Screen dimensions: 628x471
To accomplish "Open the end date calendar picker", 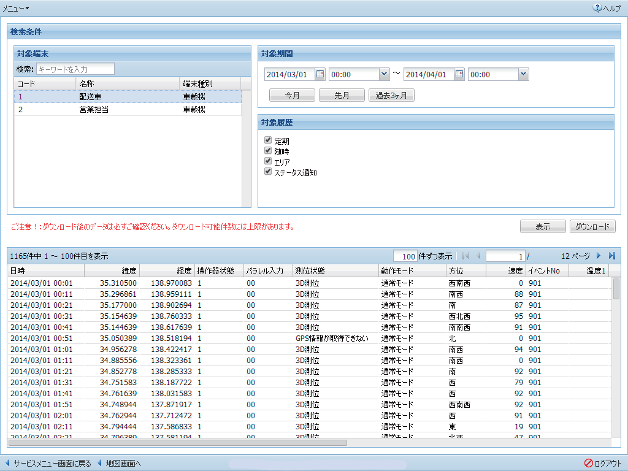I will [459, 74].
